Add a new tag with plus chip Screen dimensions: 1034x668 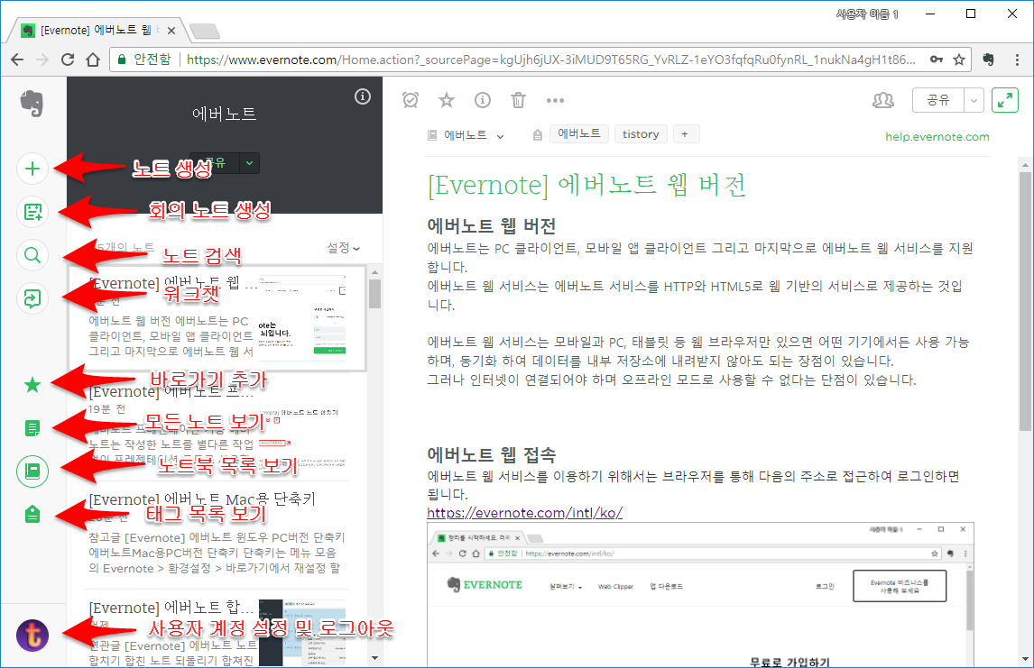point(685,133)
